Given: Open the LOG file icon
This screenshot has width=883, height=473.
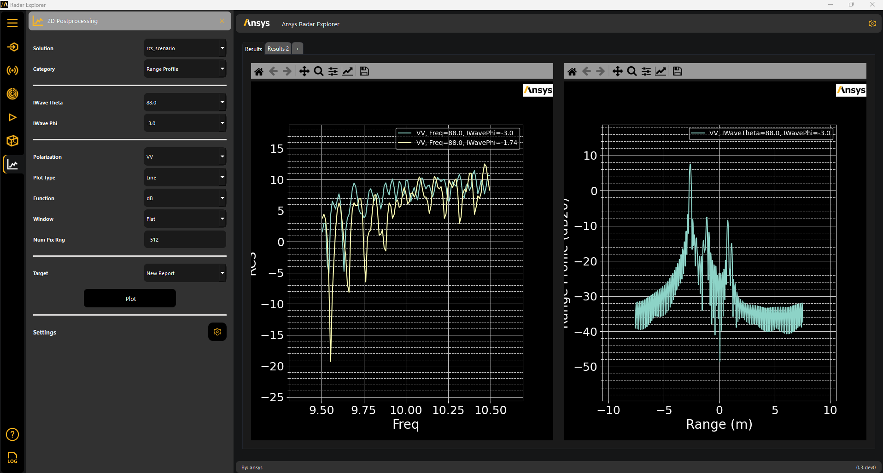Looking at the screenshot, I should point(12,457).
